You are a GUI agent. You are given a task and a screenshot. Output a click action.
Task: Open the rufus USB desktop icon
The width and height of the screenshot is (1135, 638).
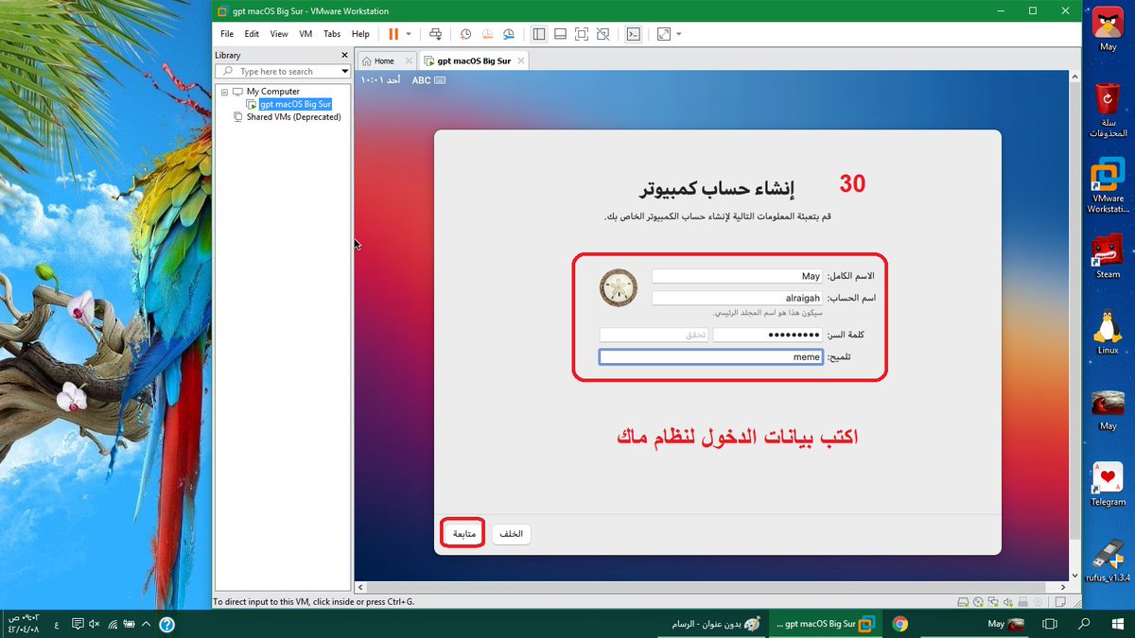1108,561
